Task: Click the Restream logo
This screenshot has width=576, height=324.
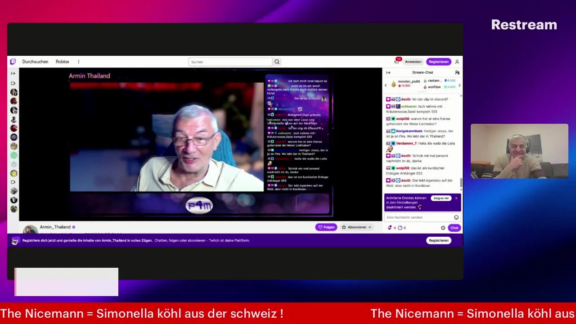Action: point(524,25)
